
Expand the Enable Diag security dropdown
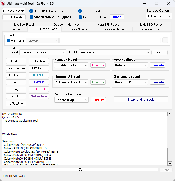(71, 100)
